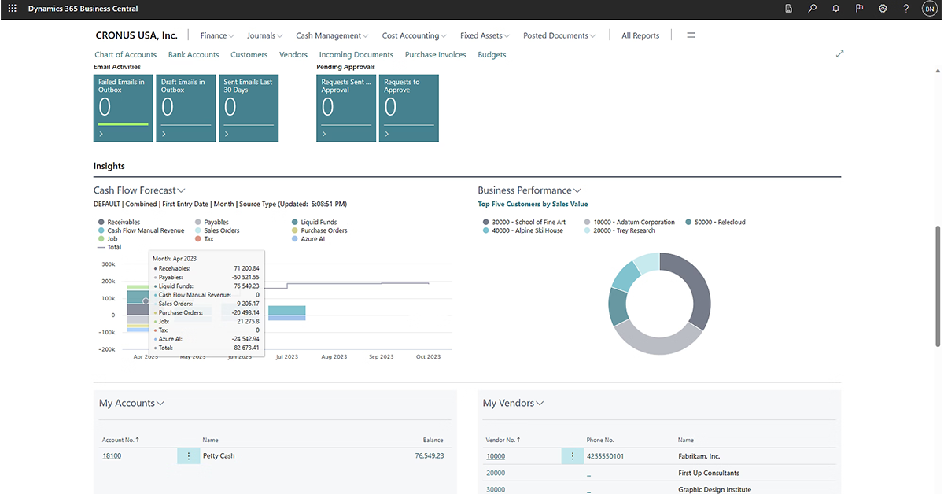Open the app launcher waffle icon

tap(12, 9)
